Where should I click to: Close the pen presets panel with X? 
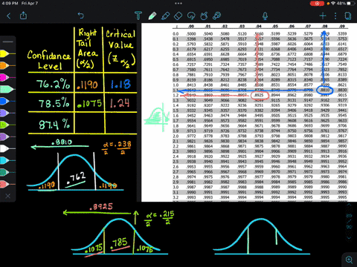pyautogui.click(x=8, y=196)
